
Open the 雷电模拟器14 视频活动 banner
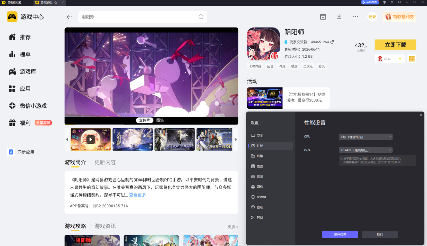[x=288, y=98]
